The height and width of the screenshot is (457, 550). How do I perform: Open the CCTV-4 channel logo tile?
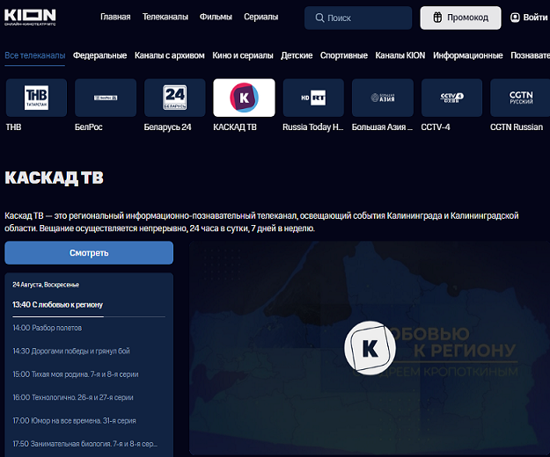tap(451, 98)
